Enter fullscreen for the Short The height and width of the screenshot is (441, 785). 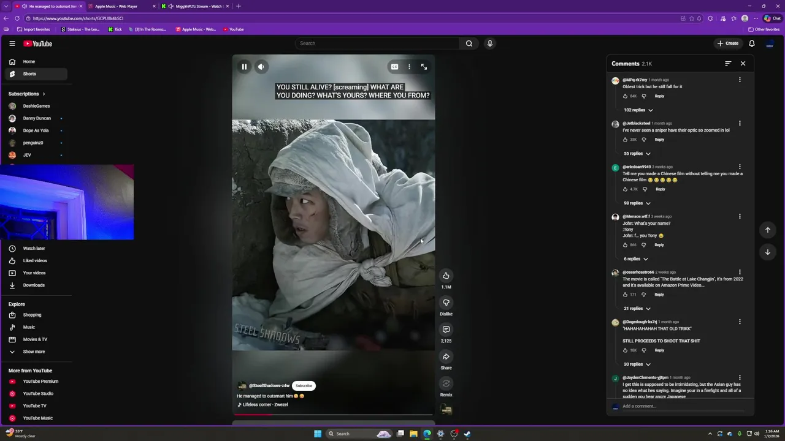[424, 67]
